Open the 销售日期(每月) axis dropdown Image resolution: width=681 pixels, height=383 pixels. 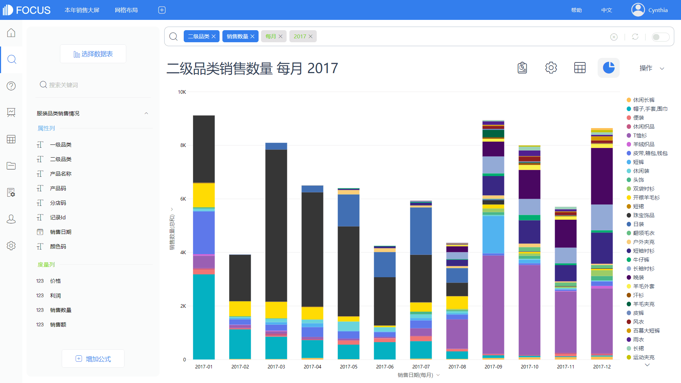438,375
